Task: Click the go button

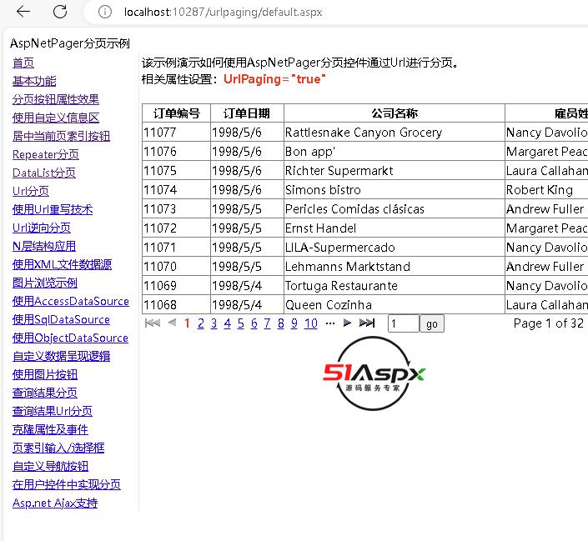Action: [432, 323]
